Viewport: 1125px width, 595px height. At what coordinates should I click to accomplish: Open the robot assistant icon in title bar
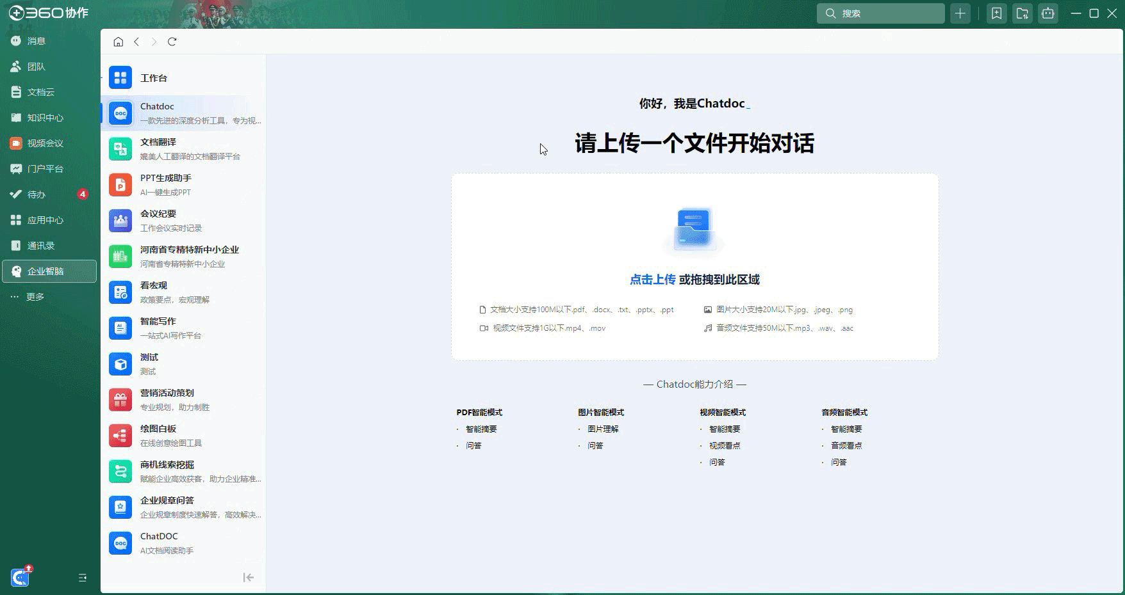[1048, 13]
